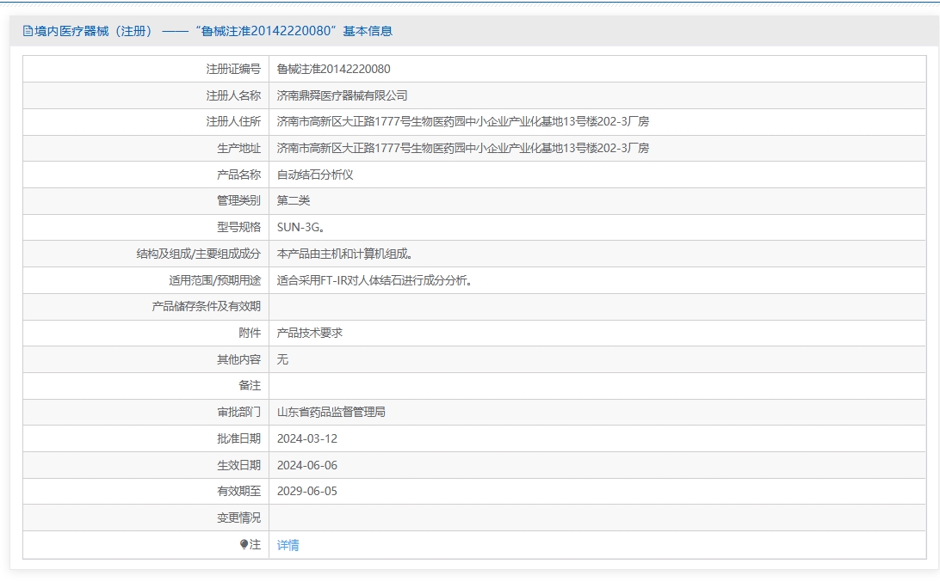Click effective date 2024-06-06
This screenshot has width=940, height=588.
(307, 465)
